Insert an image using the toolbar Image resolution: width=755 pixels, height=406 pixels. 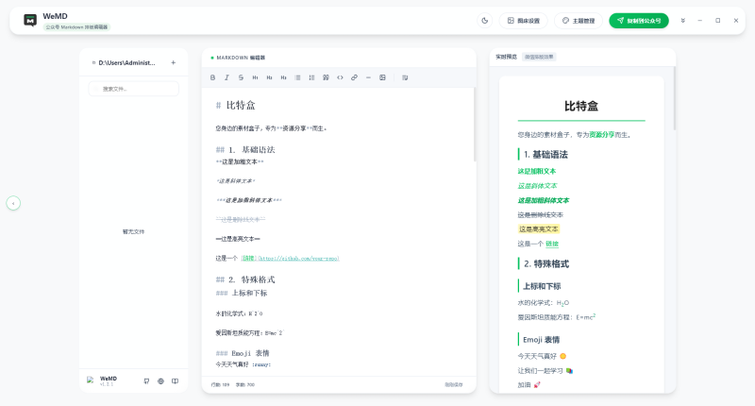pyautogui.click(x=382, y=77)
